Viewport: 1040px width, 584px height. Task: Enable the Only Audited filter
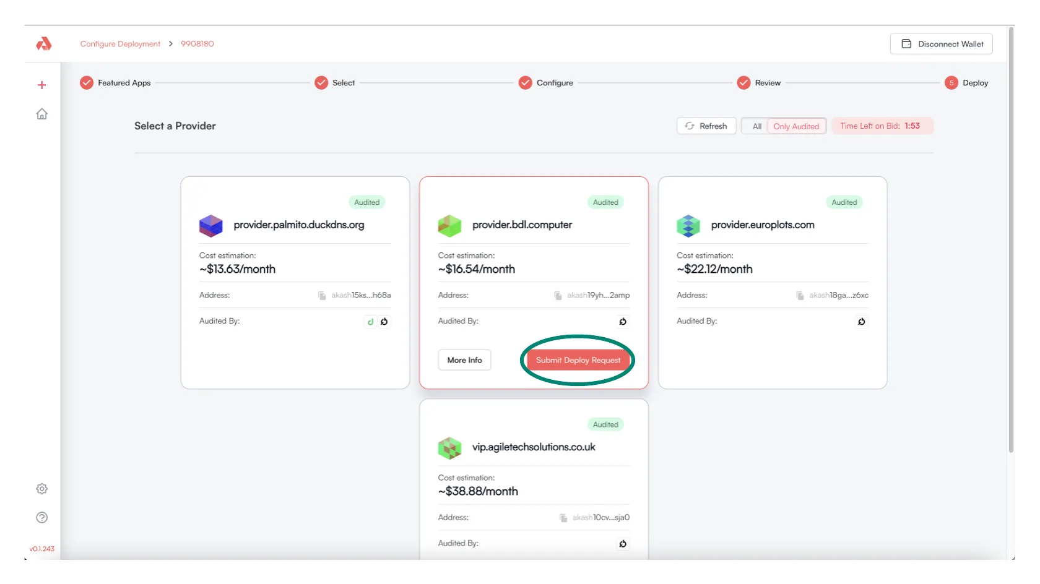click(x=795, y=126)
